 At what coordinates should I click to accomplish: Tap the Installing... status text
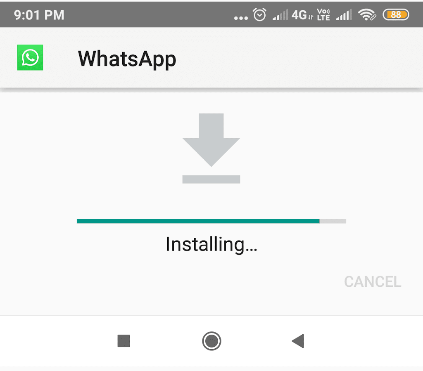[x=211, y=244]
